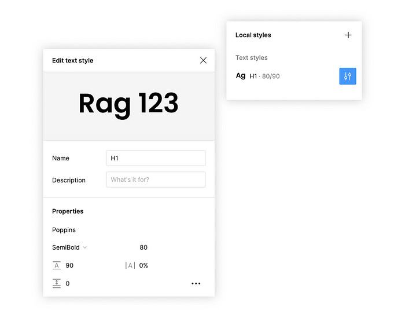Select the font size value 80
Viewport: 405px width, 318px height.
(x=143, y=247)
